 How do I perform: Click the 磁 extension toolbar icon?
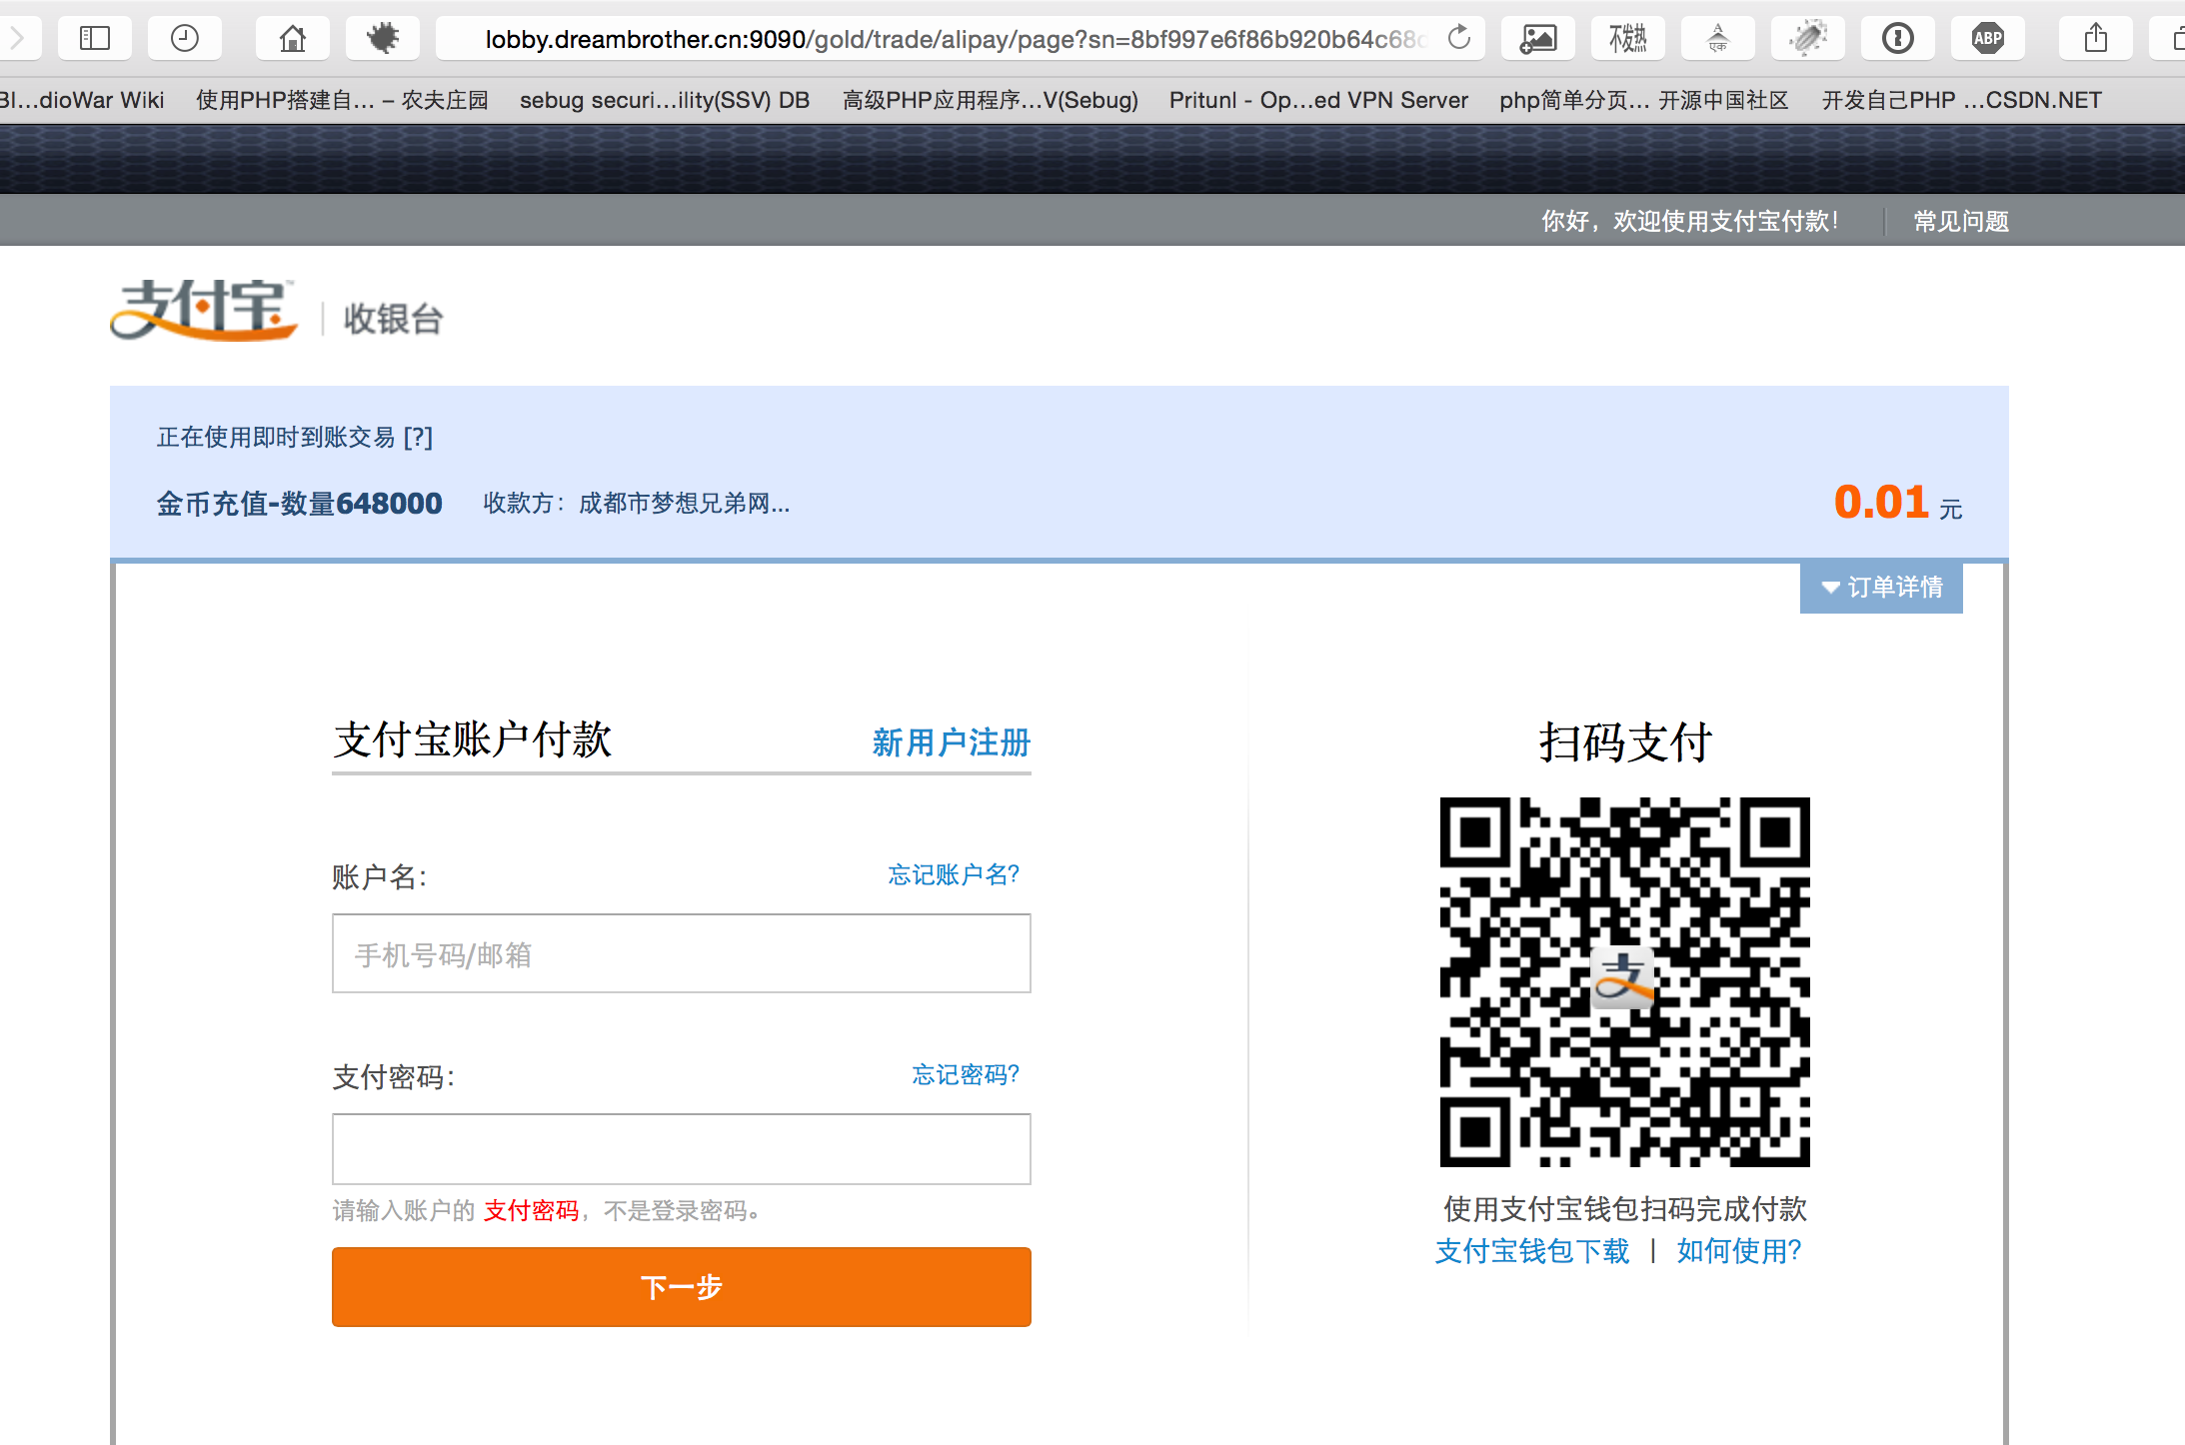pos(1628,39)
